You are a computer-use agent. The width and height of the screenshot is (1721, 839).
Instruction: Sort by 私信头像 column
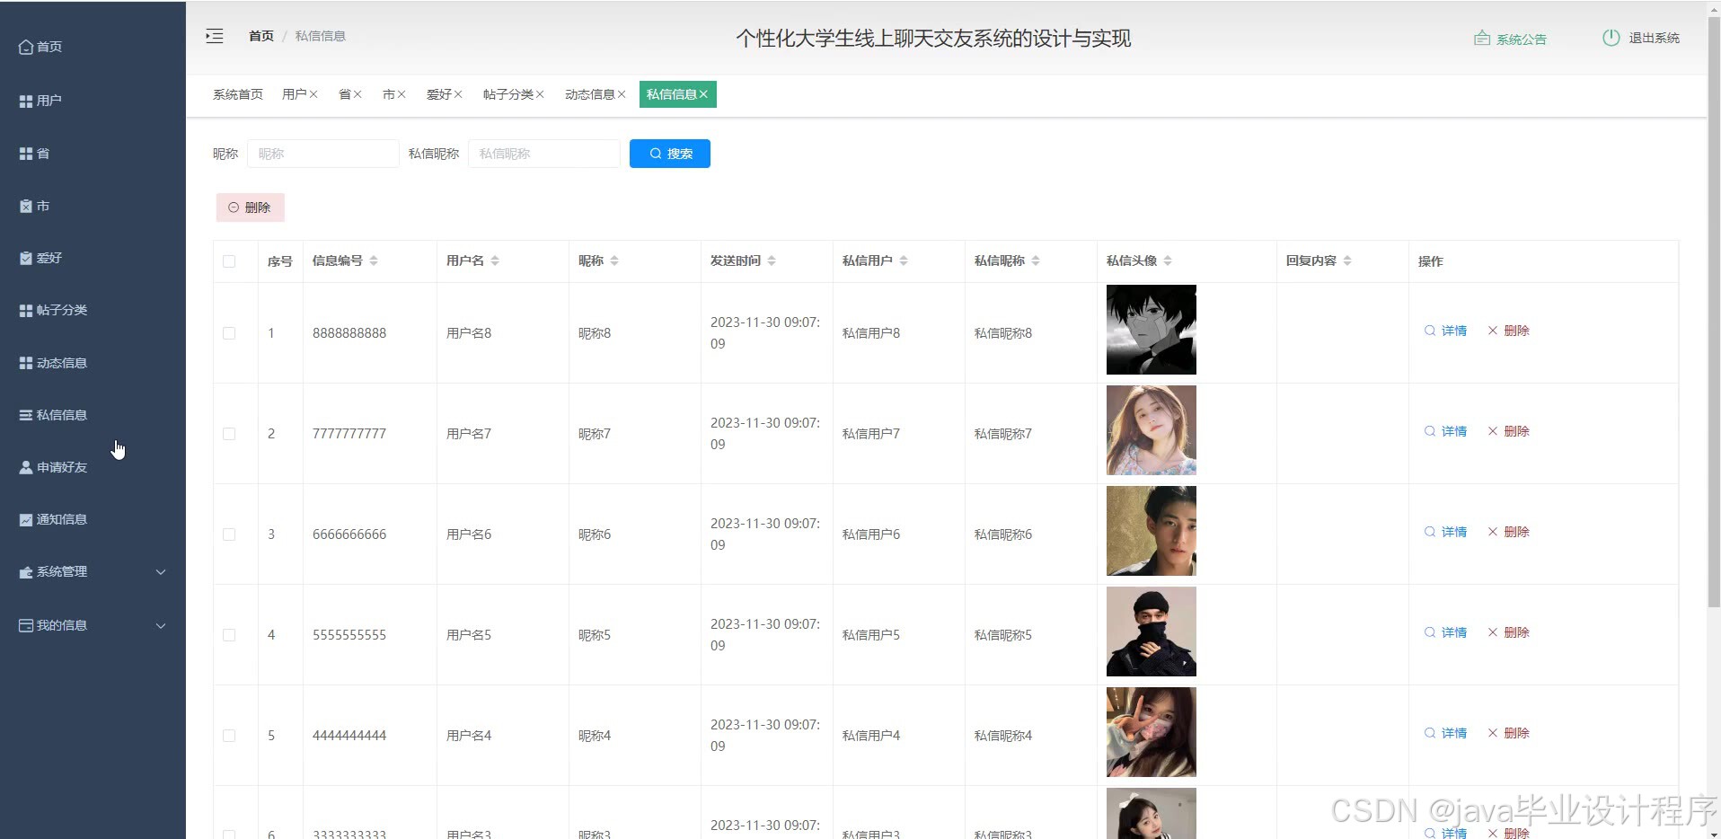pos(1168,261)
